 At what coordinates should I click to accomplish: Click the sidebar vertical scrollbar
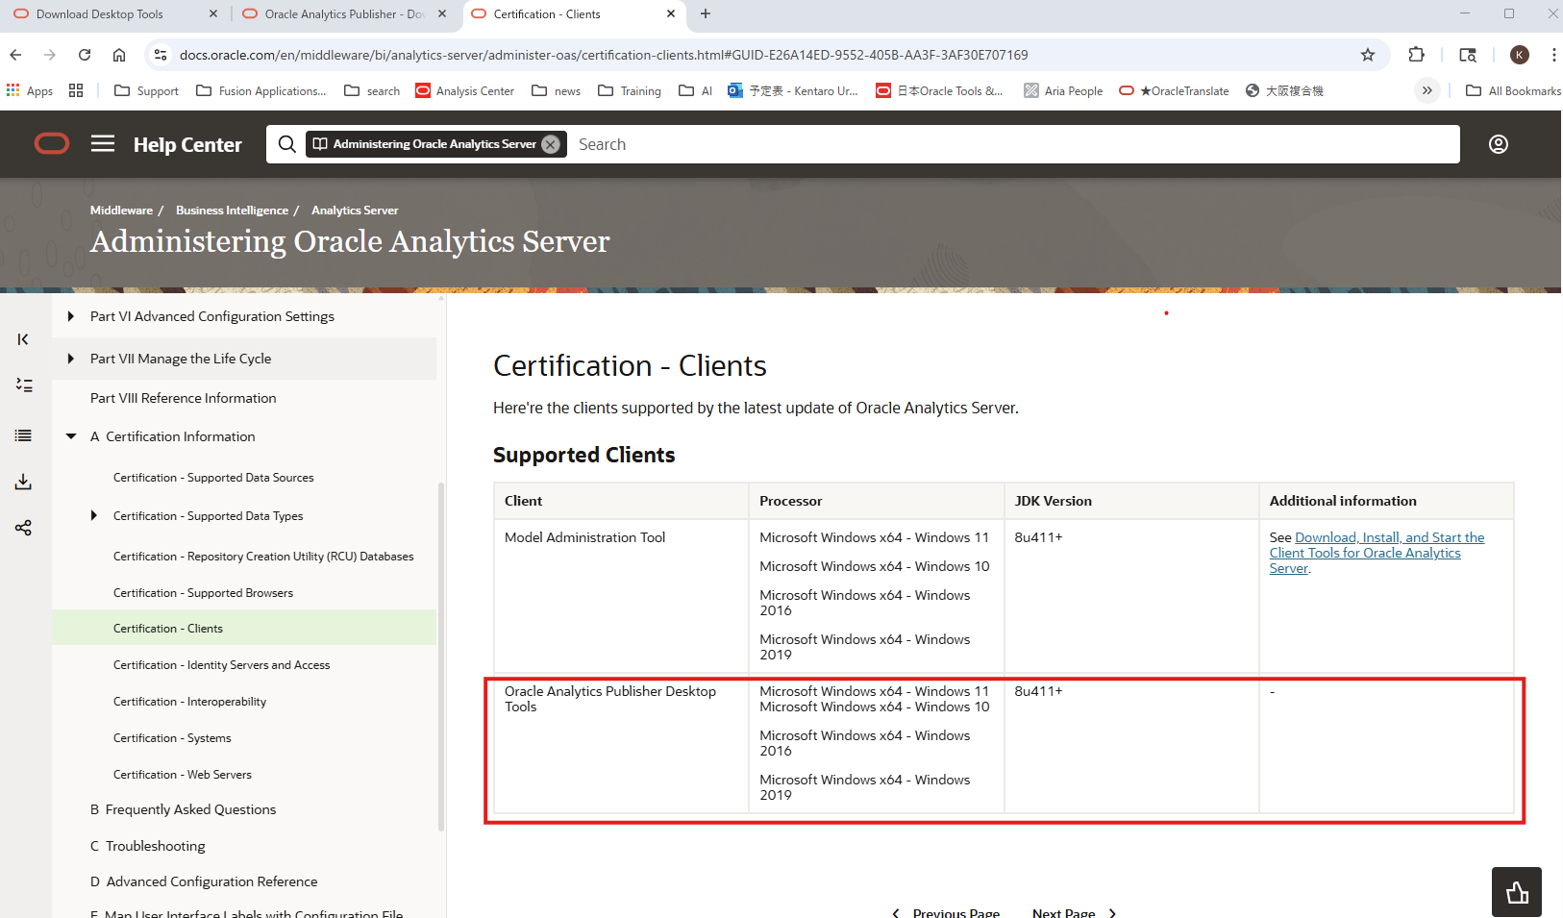(x=441, y=657)
